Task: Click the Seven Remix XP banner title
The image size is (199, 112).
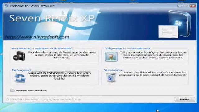Action: [x=52, y=18]
